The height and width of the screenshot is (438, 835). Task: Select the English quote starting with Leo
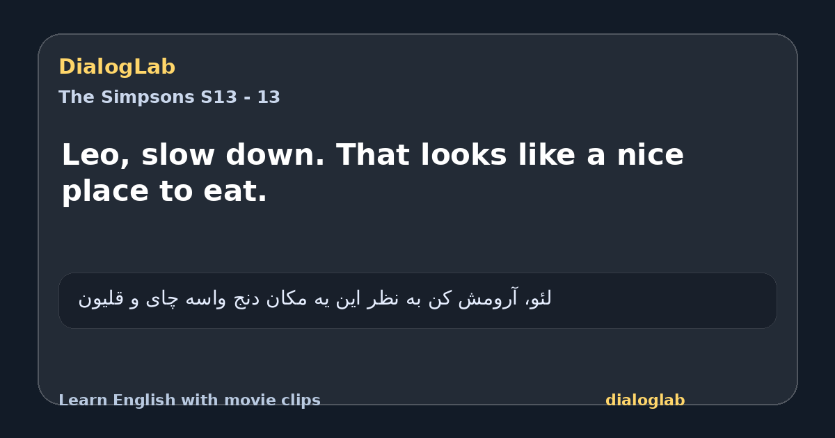coord(372,172)
